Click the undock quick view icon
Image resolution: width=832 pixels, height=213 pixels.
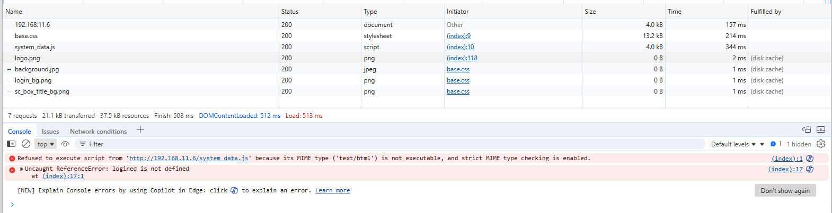(x=807, y=129)
